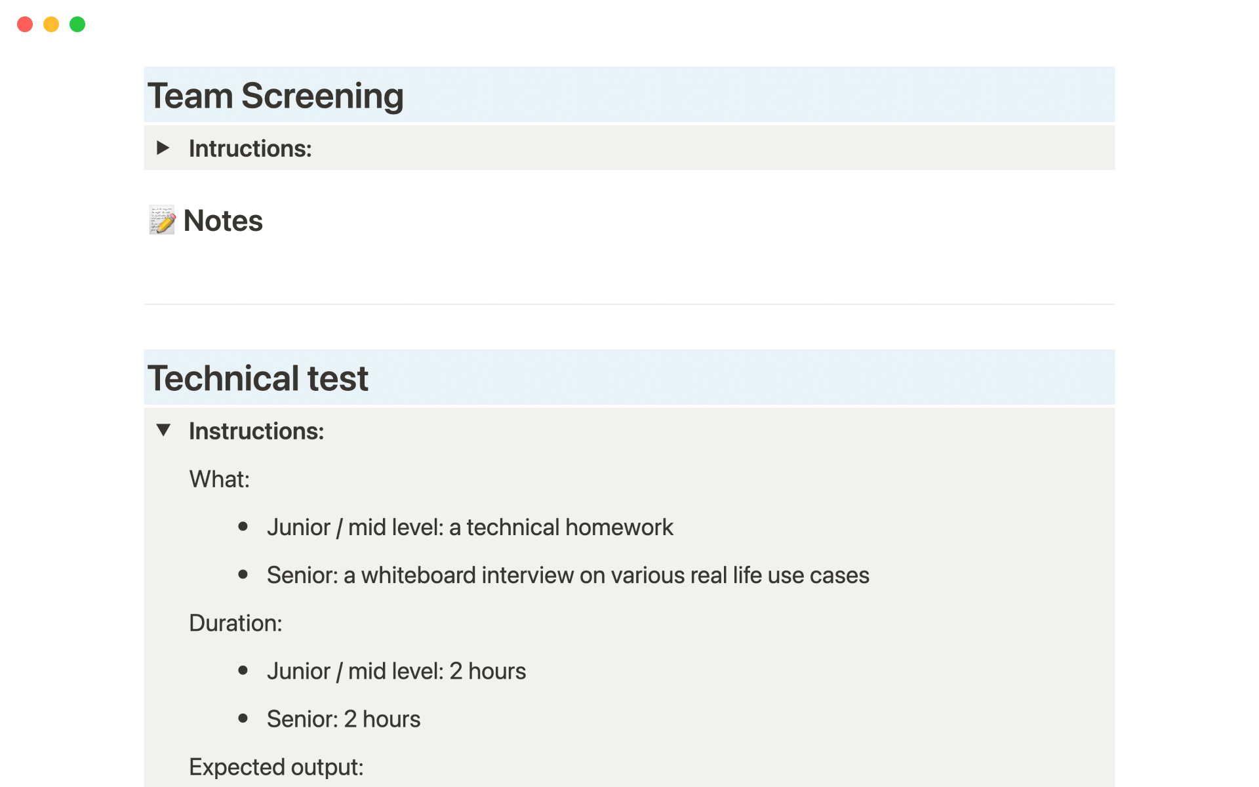
Task: Click the "Intructions:" label under Team Screening
Action: [250, 149]
